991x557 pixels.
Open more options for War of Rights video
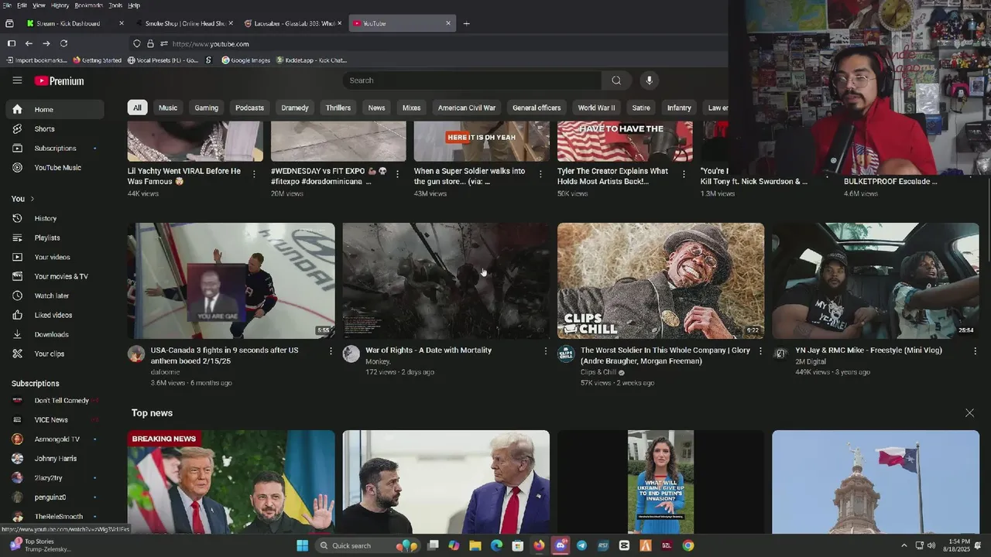click(546, 351)
